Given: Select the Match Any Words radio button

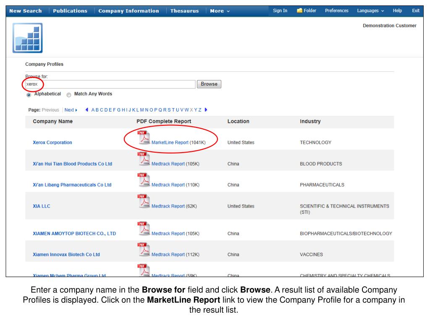Looking at the screenshot, I should (x=68, y=94).
